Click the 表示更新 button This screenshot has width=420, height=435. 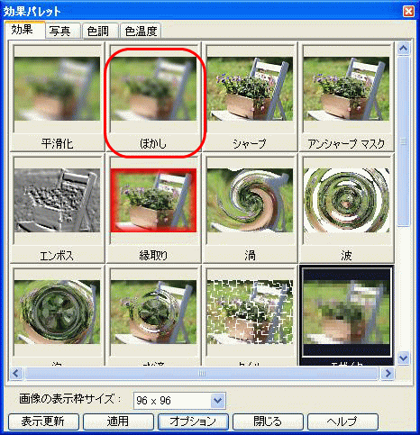coord(43,421)
